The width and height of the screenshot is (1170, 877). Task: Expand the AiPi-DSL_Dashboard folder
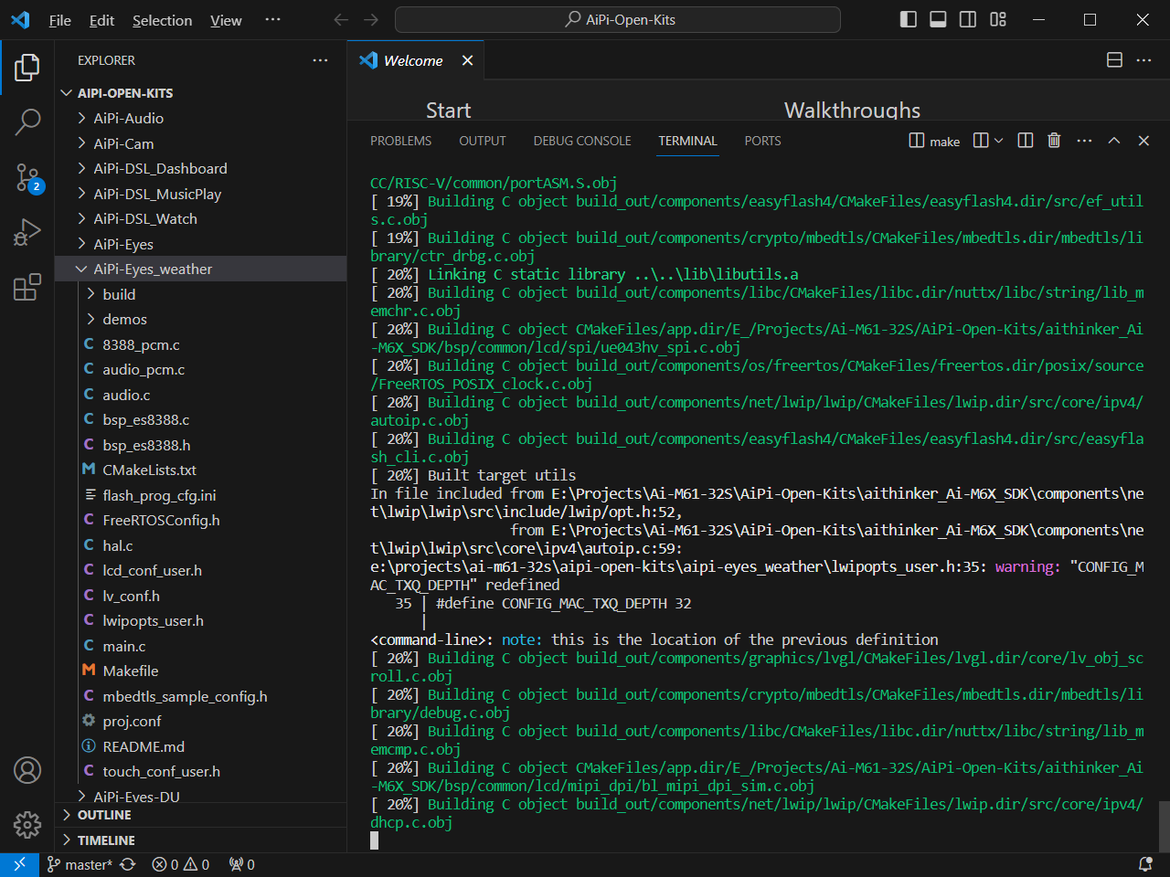[x=201, y=168]
